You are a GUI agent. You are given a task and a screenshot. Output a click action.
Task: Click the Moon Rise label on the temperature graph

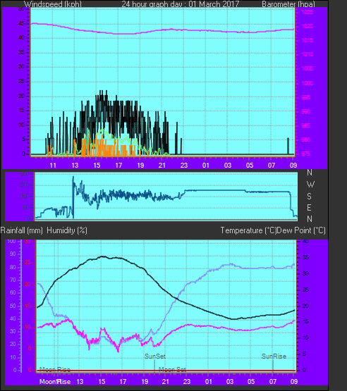(x=55, y=370)
